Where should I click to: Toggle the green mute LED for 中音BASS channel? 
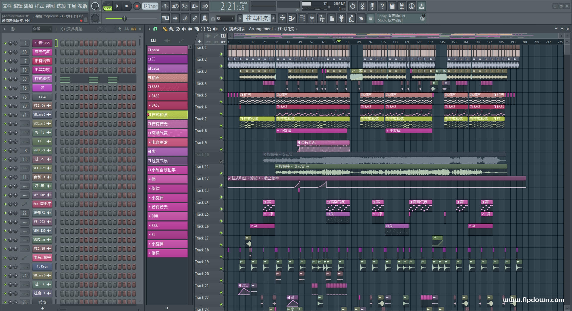tap(5, 43)
